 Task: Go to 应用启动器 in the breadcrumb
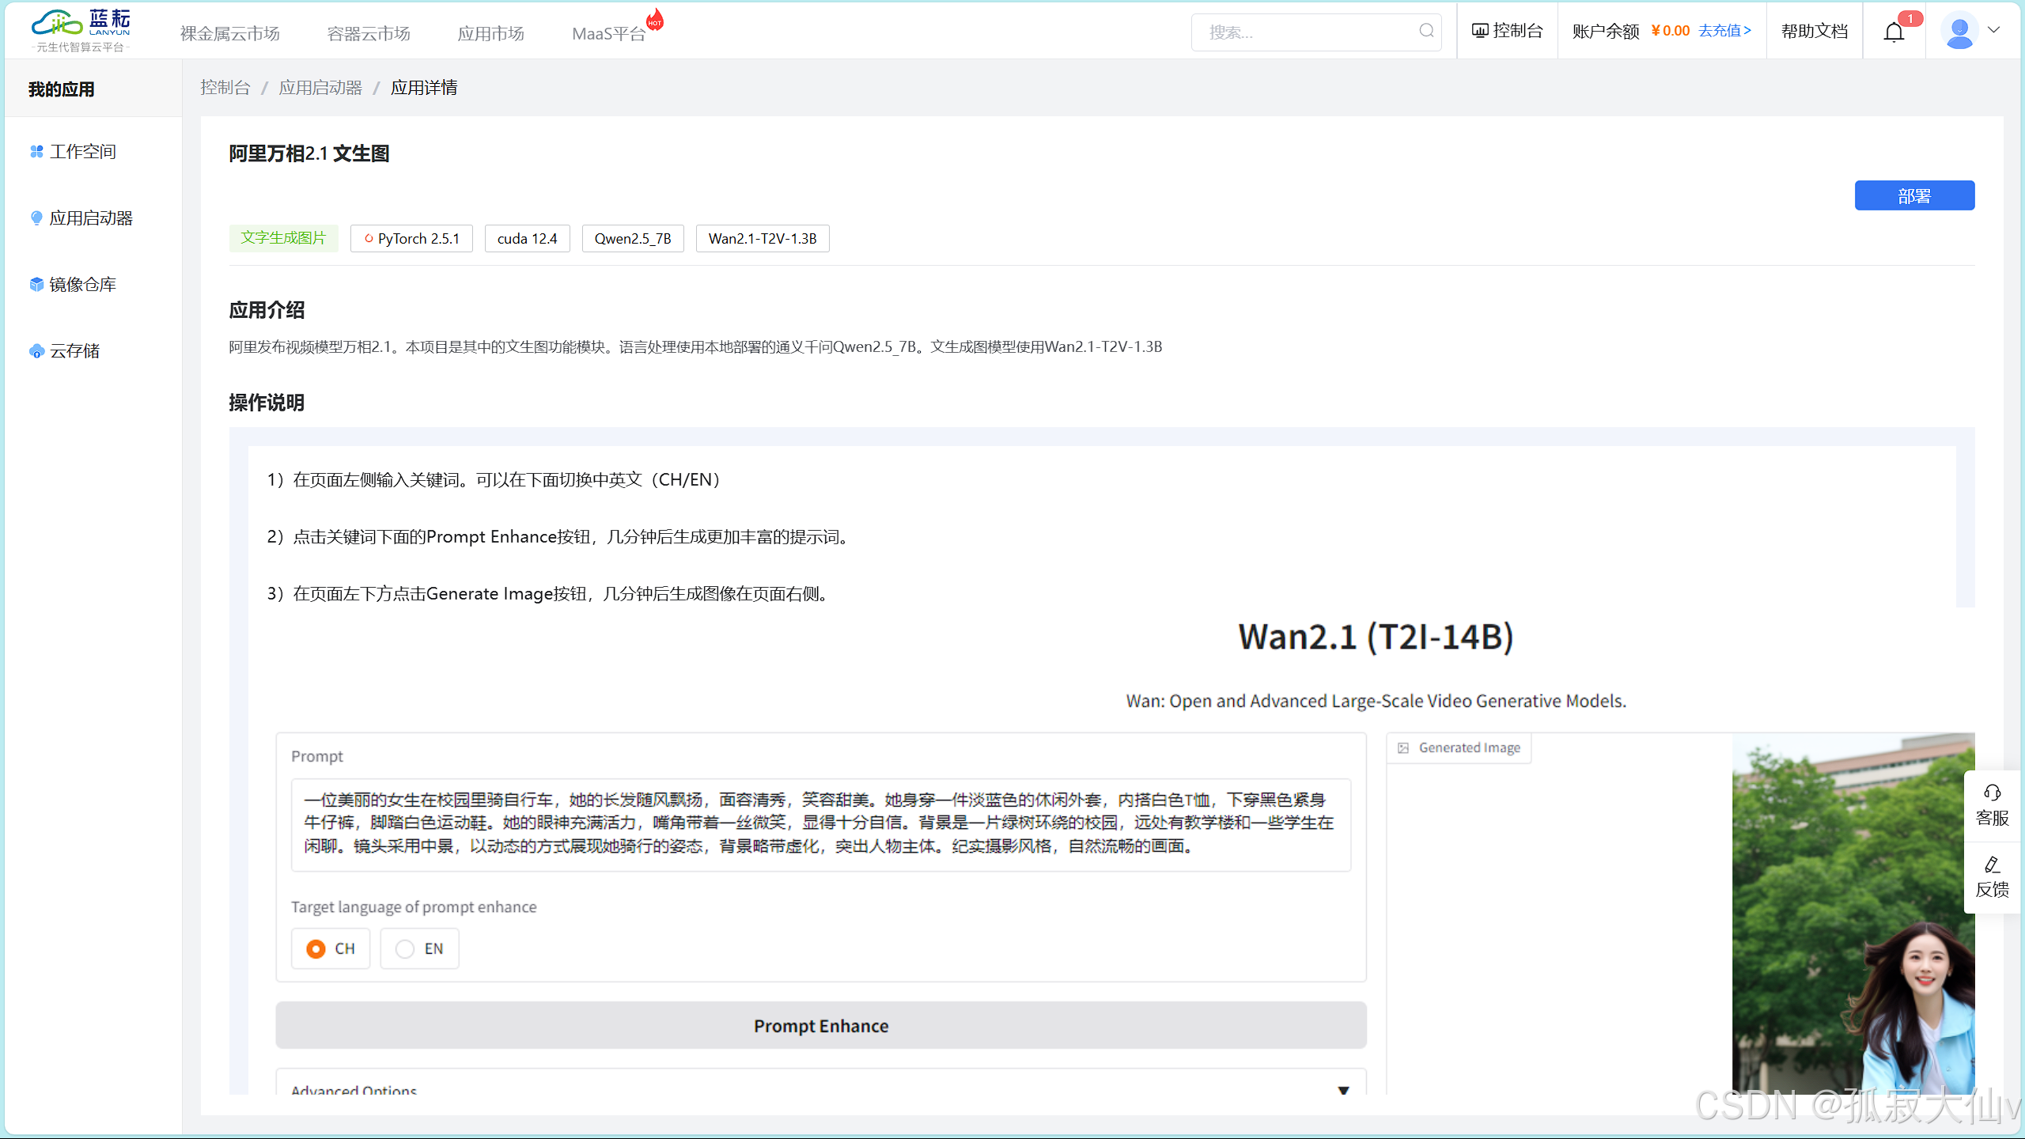tap(320, 88)
